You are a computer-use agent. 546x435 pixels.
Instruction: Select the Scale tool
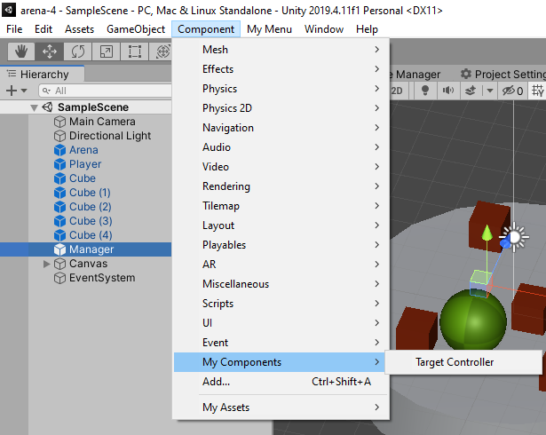click(107, 51)
